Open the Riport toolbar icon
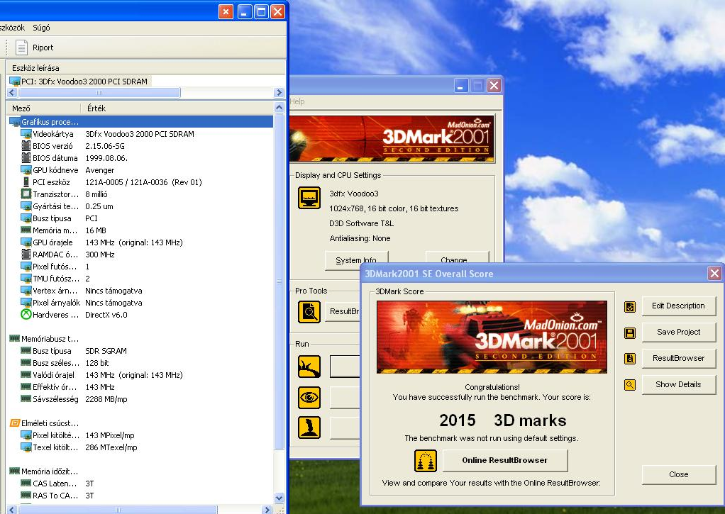This screenshot has width=725, height=514. tap(22, 48)
